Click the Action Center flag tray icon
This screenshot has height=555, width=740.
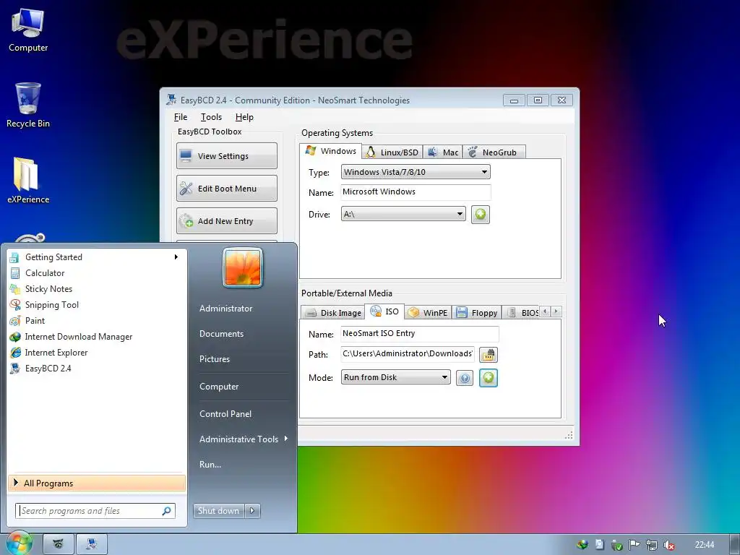tap(634, 545)
